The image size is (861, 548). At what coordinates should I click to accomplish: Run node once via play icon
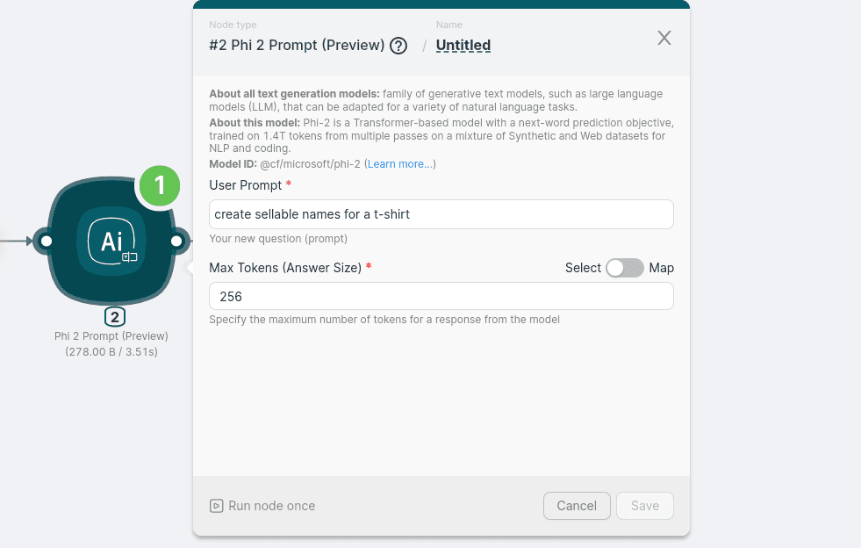(x=216, y=506)
